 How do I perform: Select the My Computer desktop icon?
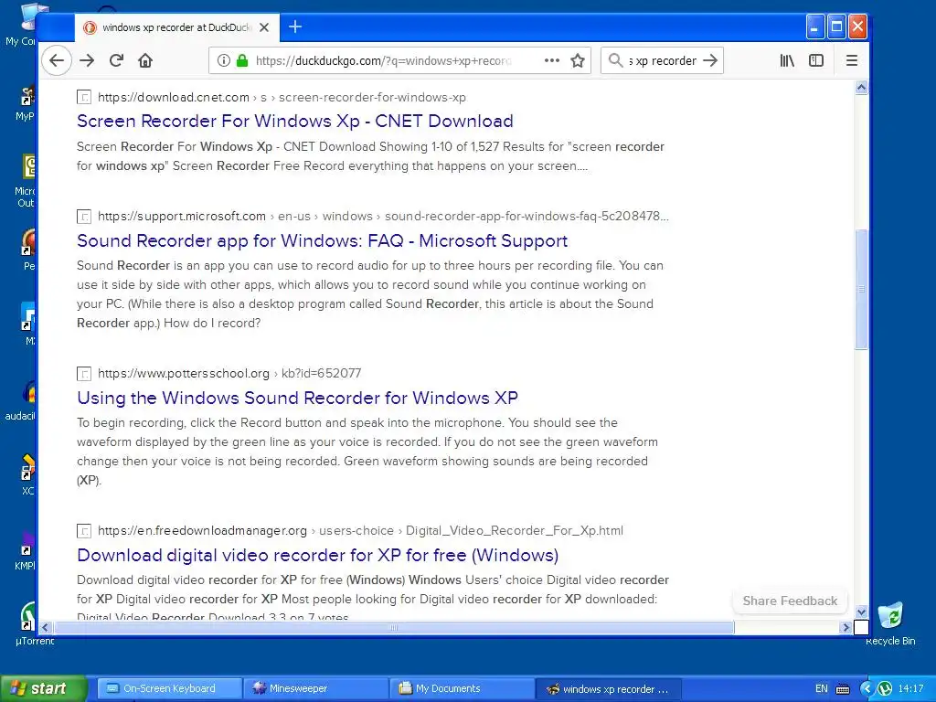click(x=24, y=25)
